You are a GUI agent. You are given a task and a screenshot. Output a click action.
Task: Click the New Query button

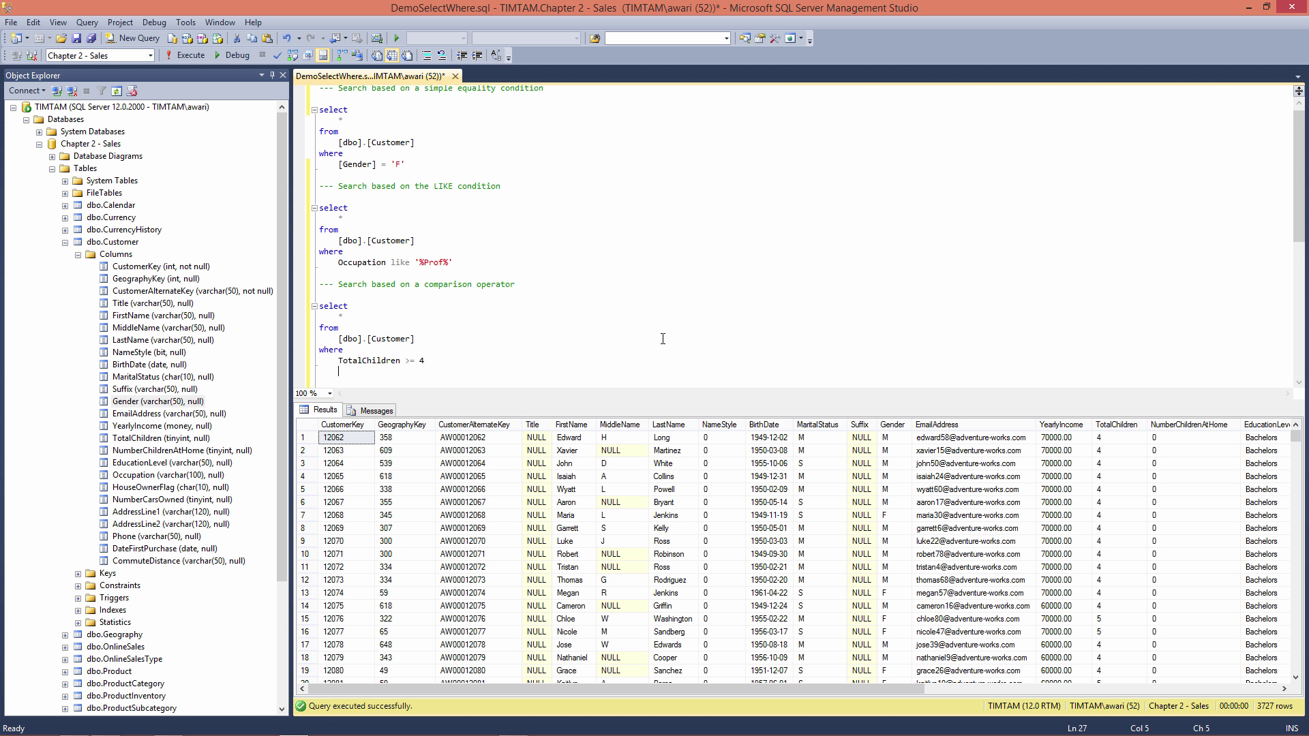(133, 38)
